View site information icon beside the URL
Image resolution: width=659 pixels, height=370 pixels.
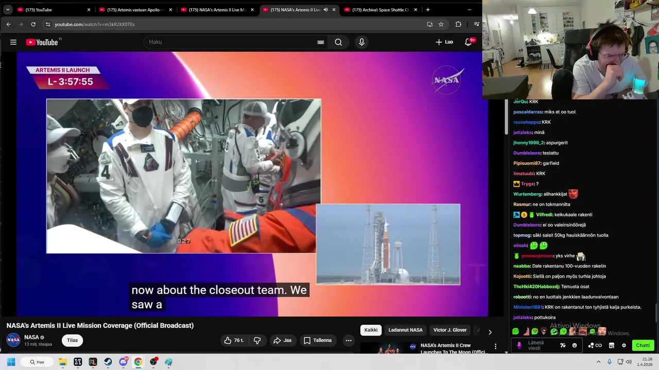48,24
